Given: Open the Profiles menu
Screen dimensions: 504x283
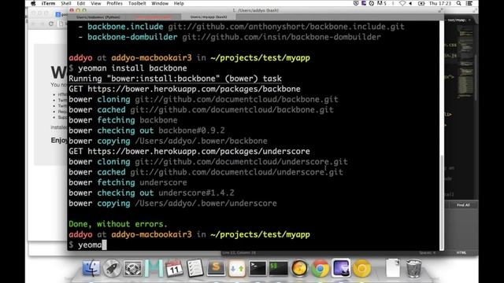Looking at the screenshot, I should coord(114,3).
